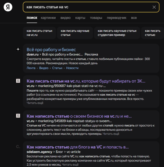Screen dimensions: 164x167
Task: Open 'Всё про работу и бизнес' link
Action: point(51,50)
